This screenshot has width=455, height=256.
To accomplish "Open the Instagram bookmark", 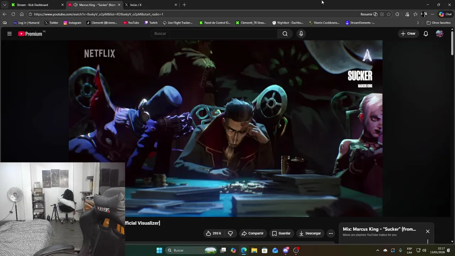I will (73, 23).
